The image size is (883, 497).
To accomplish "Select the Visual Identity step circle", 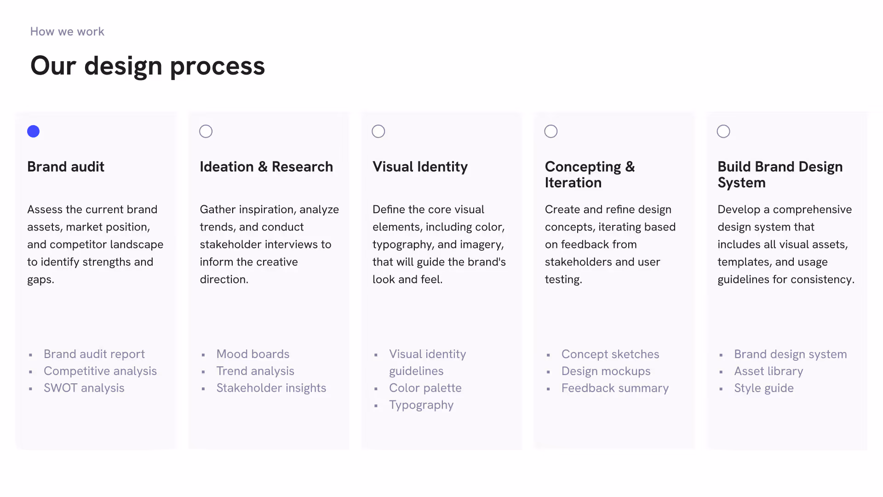I will coord(378,132).
